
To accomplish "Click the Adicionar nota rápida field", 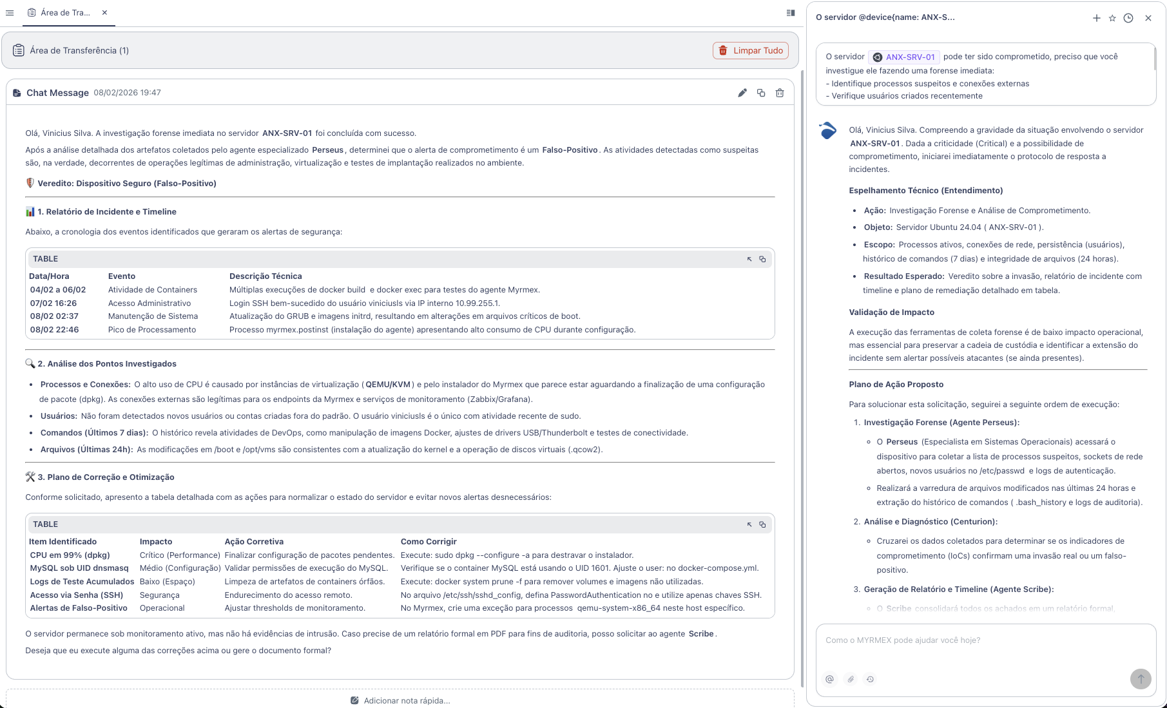I will point(400,701).
